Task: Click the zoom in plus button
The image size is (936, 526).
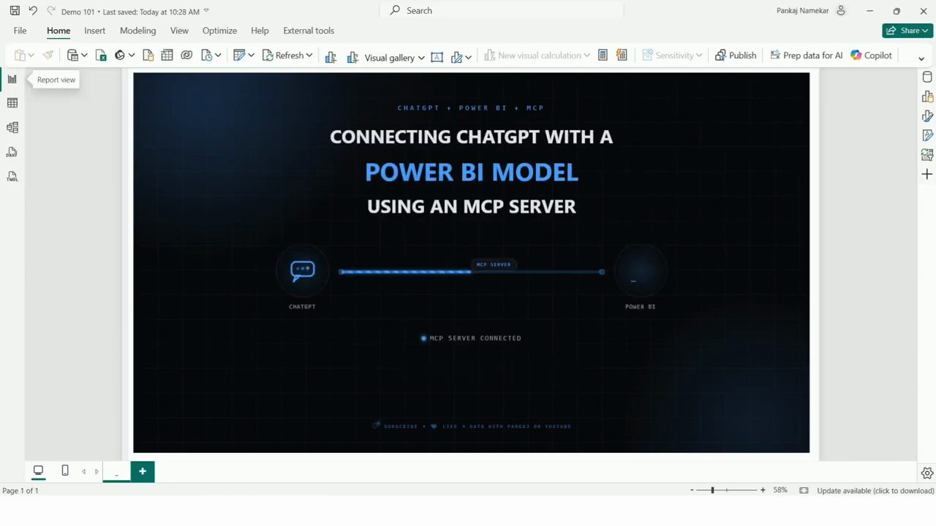Action: 763,490
